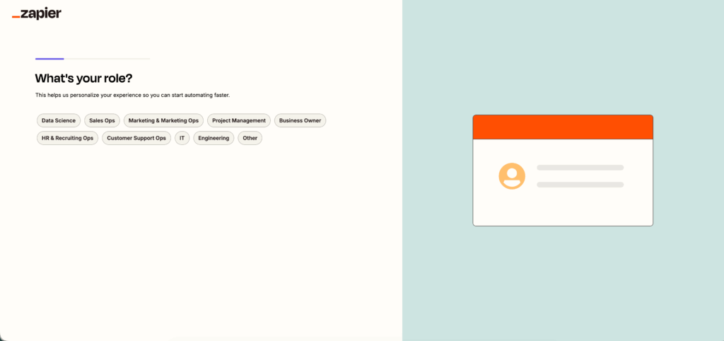Click the purple filled progress bar segment
The width and height of the screenshot is (724, 341).
click(49, 59)
